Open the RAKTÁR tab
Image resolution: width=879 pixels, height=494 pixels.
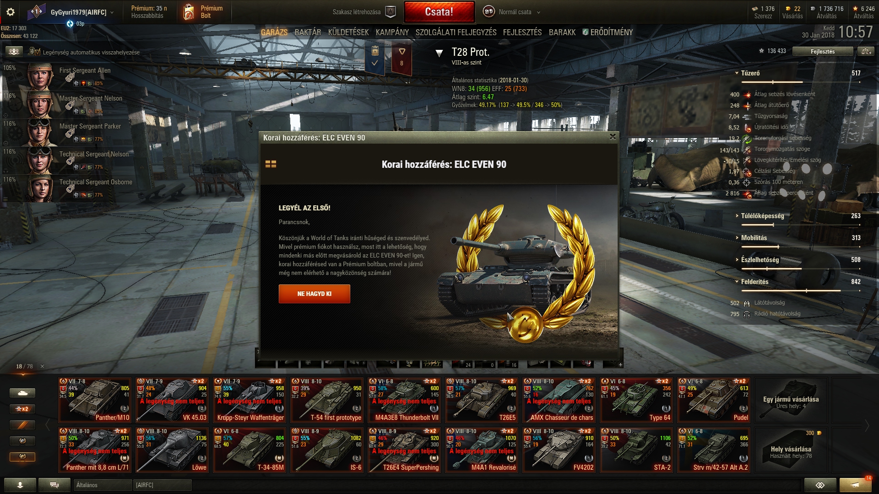coord(308,32)
